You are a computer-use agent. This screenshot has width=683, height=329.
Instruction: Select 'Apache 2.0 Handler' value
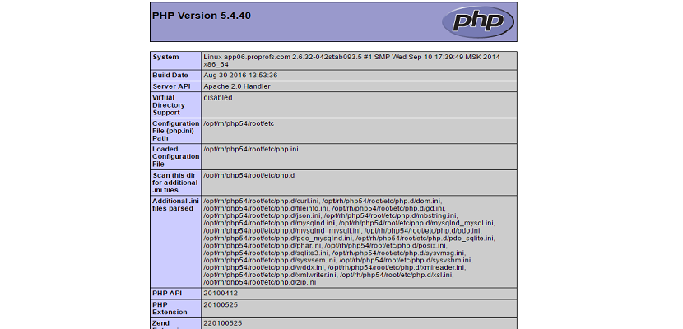(237, 86)
